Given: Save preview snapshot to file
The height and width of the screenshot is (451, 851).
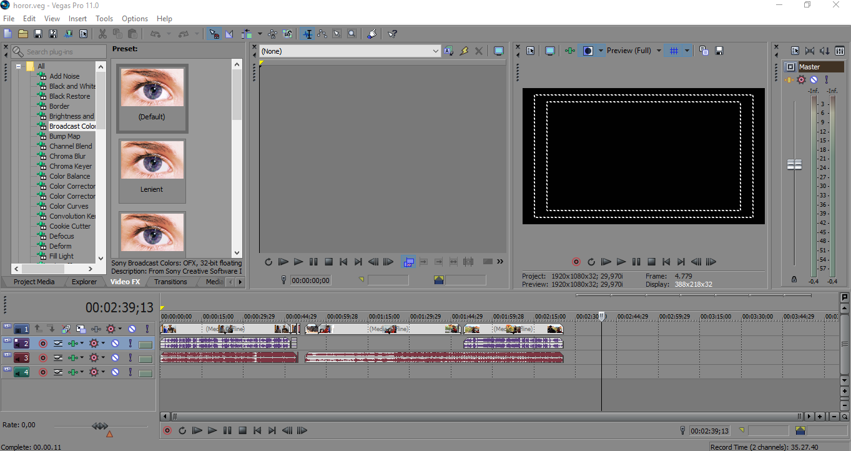Looking at the screenshot, I should pyautogui.click(x=719, y=51).
